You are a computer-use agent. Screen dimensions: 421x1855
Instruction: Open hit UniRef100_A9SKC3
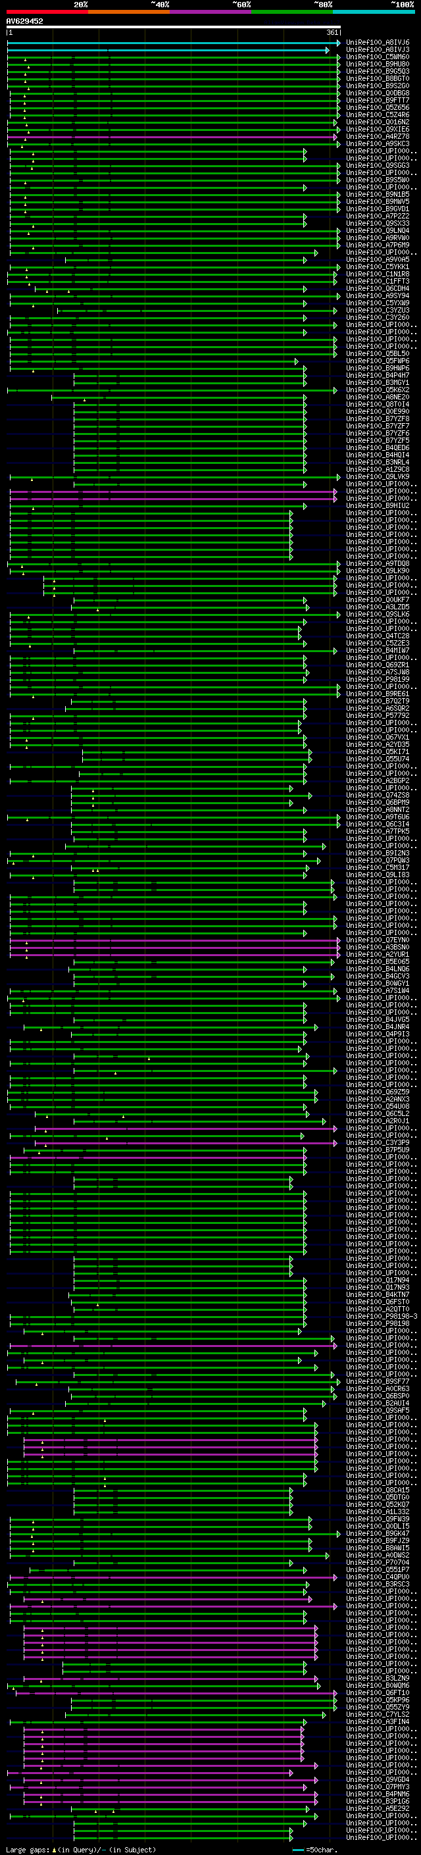tap(378, 144)
